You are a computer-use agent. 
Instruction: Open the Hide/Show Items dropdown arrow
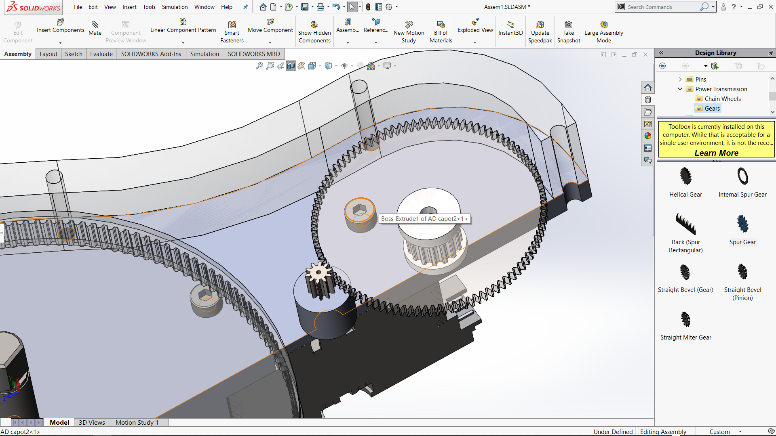pos(352,66)
